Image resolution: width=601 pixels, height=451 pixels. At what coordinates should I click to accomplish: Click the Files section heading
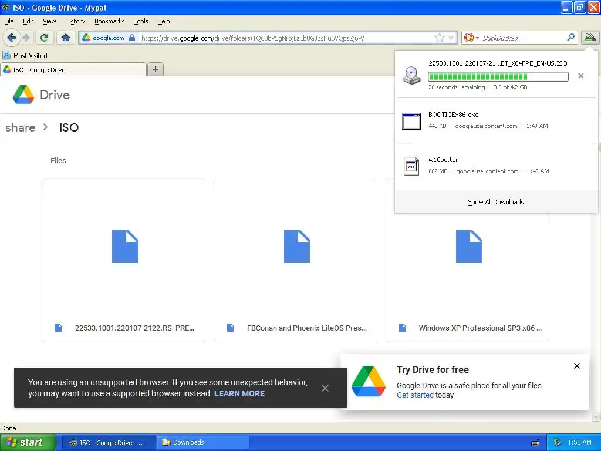58,161
